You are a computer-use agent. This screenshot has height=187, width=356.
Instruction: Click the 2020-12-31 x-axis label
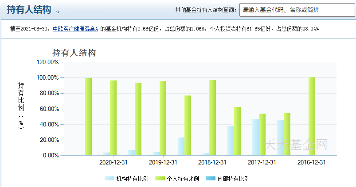pyautogui.click(x=113, y=162)
